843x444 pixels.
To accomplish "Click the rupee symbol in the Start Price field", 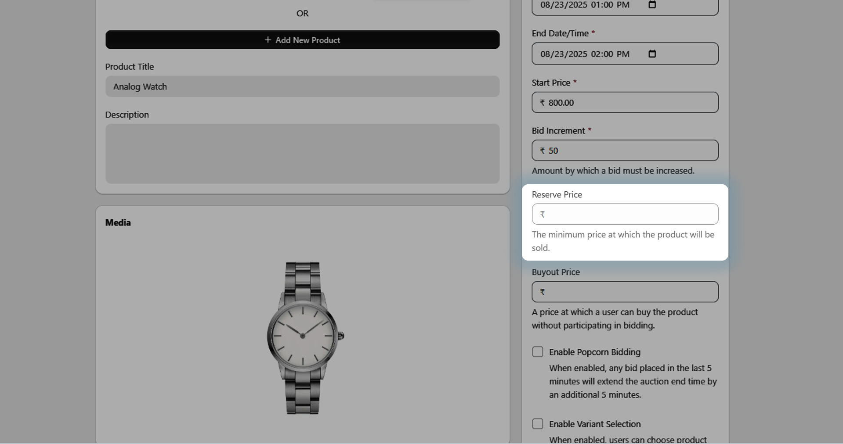I will click(x=543, y=103).
